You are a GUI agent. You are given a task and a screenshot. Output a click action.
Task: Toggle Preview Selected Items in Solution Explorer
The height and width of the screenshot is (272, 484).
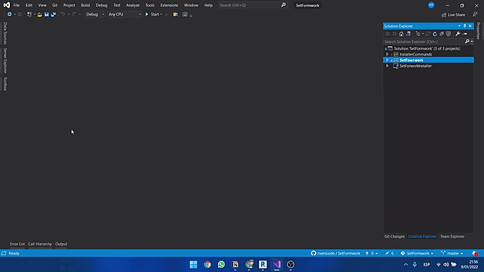click(x=465, y=34)
